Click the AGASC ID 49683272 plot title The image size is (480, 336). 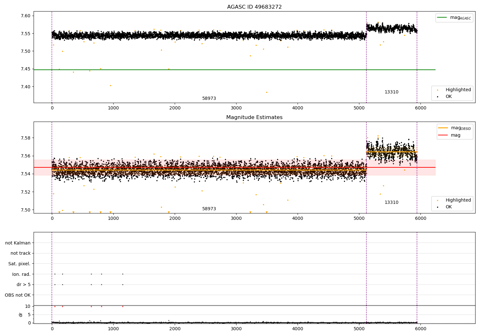[x=254, y=7]
